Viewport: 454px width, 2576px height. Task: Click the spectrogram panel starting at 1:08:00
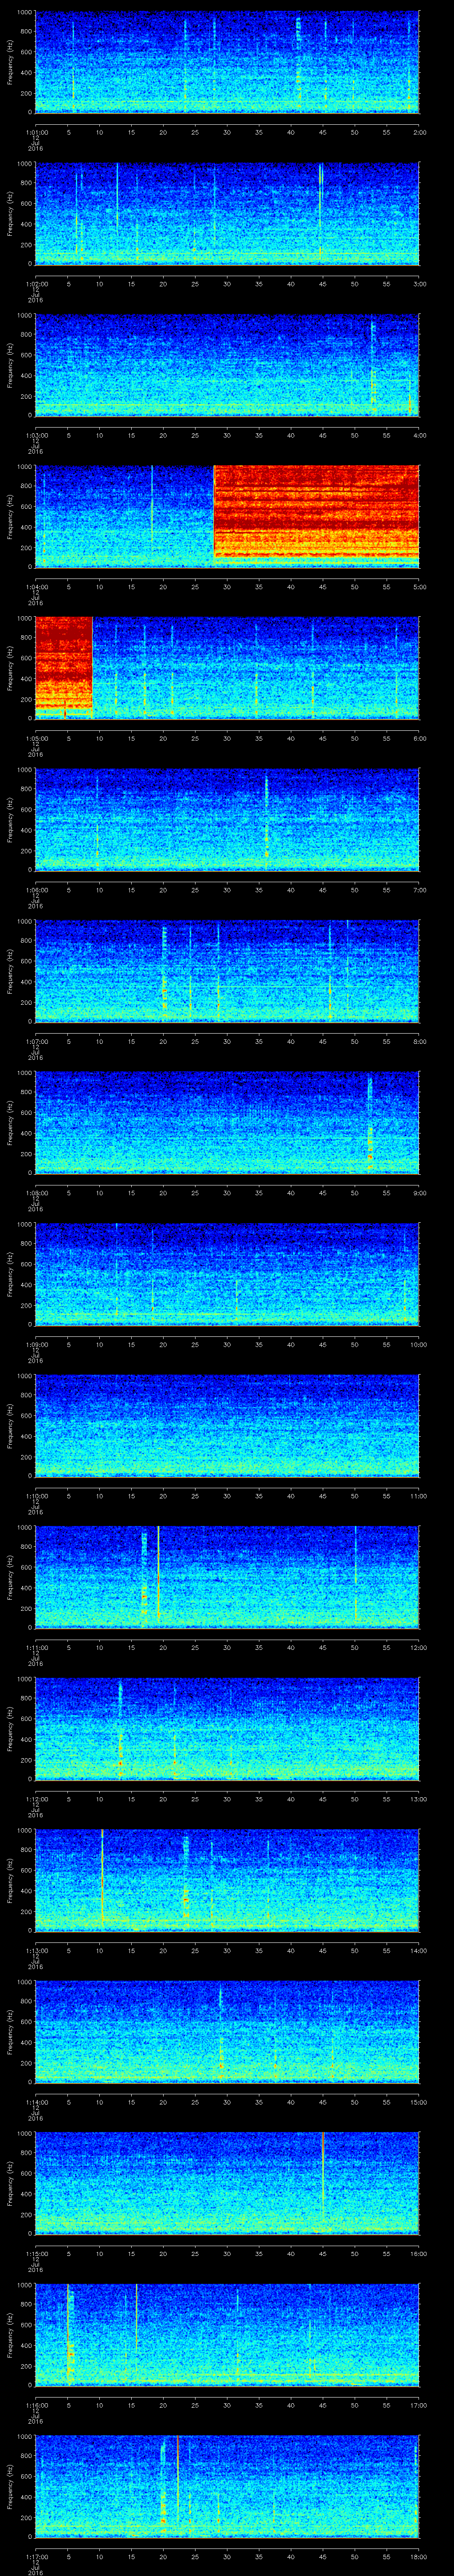point(227,1123)
